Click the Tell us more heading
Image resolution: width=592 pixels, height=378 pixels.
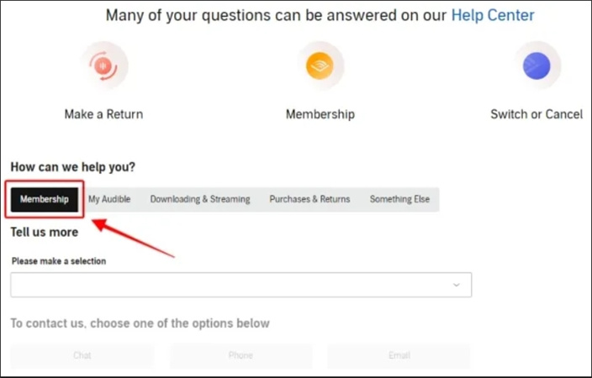45,232
